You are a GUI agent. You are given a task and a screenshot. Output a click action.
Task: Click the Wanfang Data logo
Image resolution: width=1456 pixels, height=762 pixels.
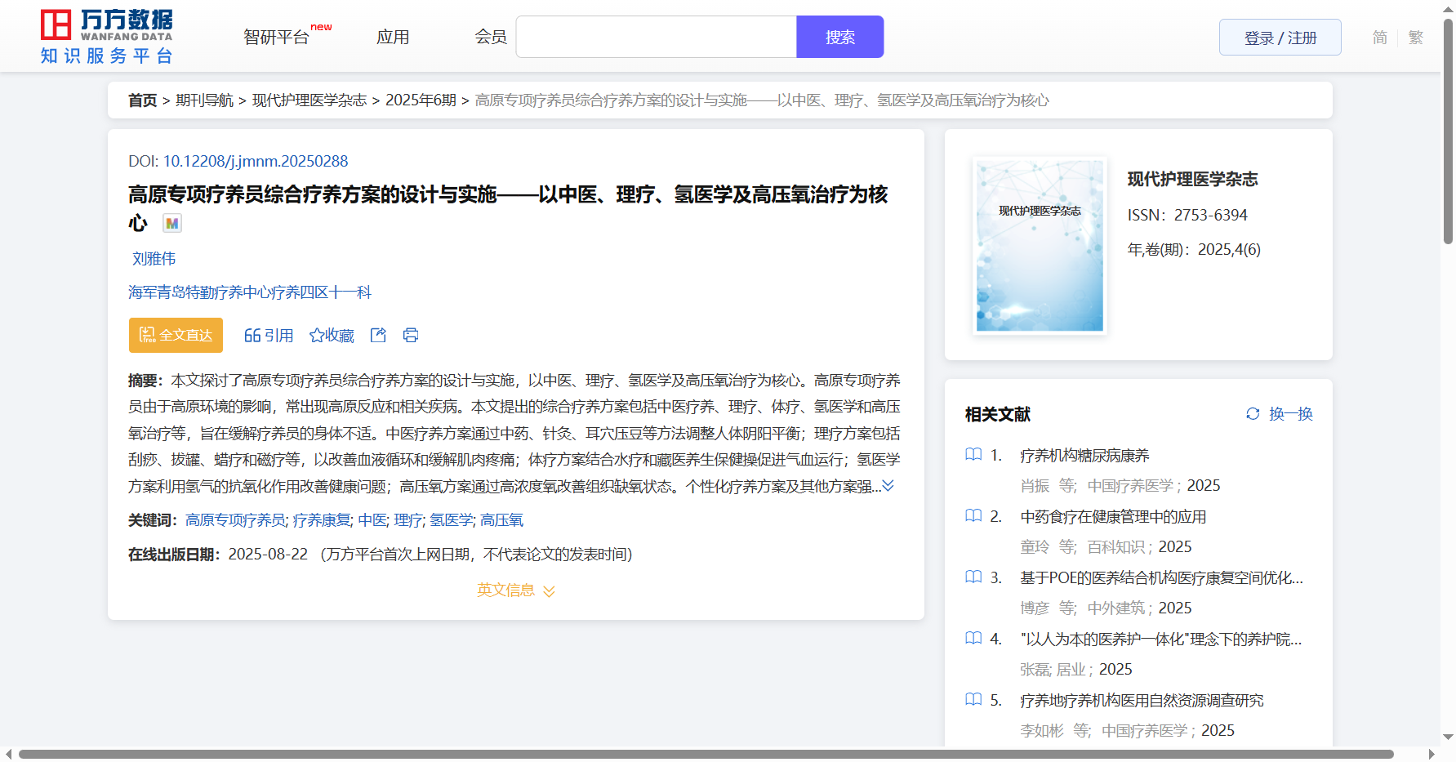tap(107, 37)
